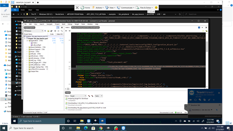Open the TeamViewer Actions dropdown
233x131 pixels.
[98, 8]
